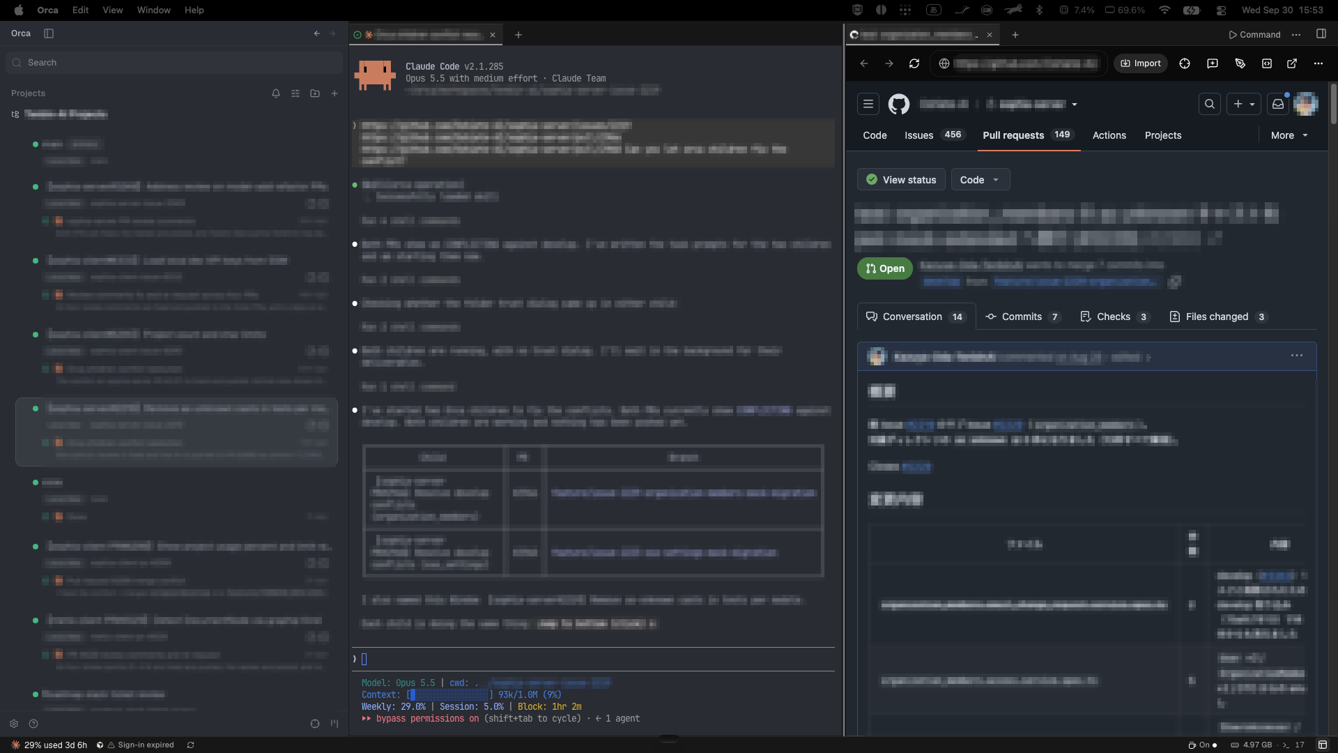Screen dimensions: 1338x753
Task: Open the code brackets devtools icon
Action: tap(1267, 63)
